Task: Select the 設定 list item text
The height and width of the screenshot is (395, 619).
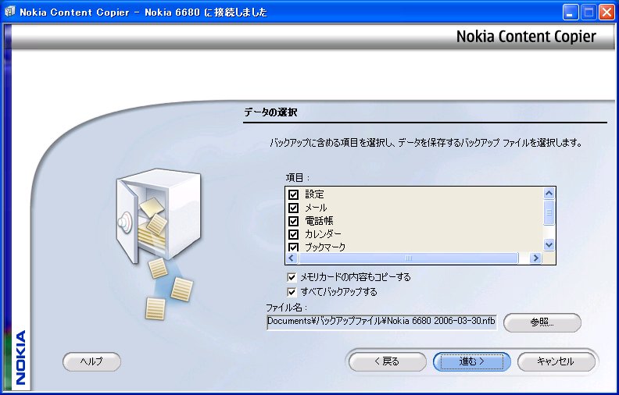Action: click(x=314, y=194)
